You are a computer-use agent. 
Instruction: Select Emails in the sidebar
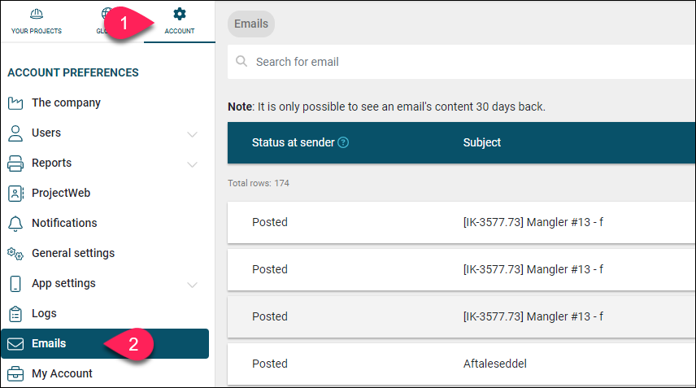(x=105, y=343)
